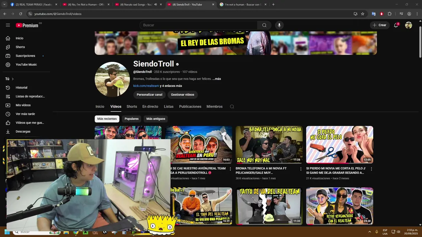
Task: View site information icon left of URL
Action: (30, 14)
